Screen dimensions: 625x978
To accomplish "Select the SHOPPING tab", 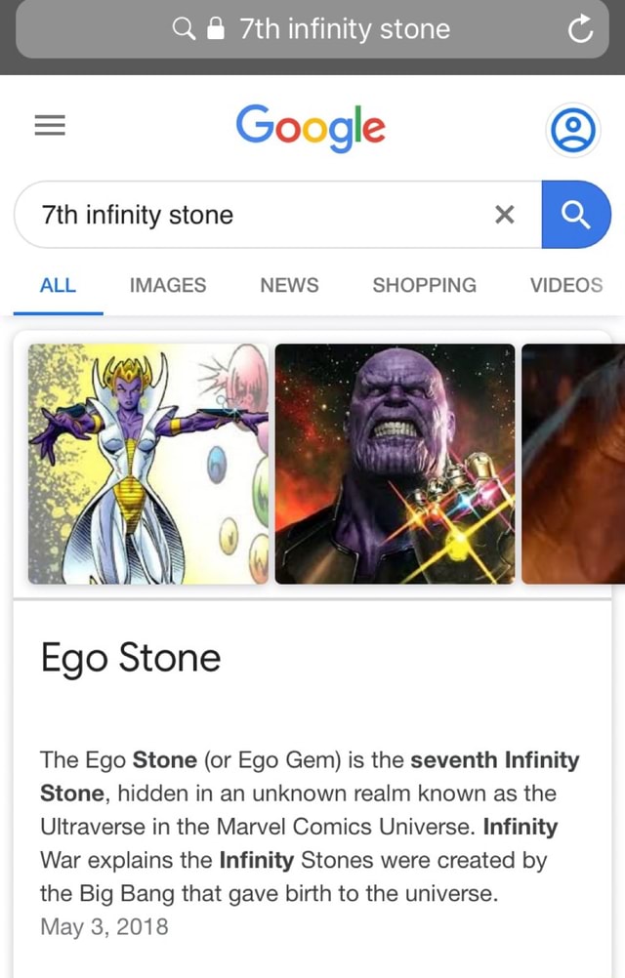I will [x=424, y=285].
